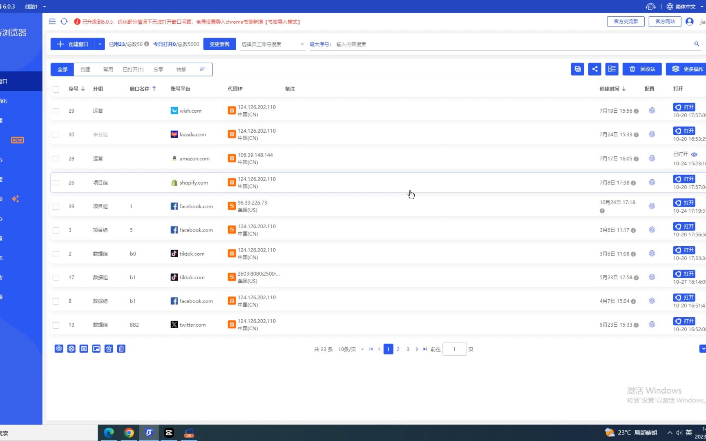
Task: Go to page 2 in pagination
Action: [x=398, y=349]
